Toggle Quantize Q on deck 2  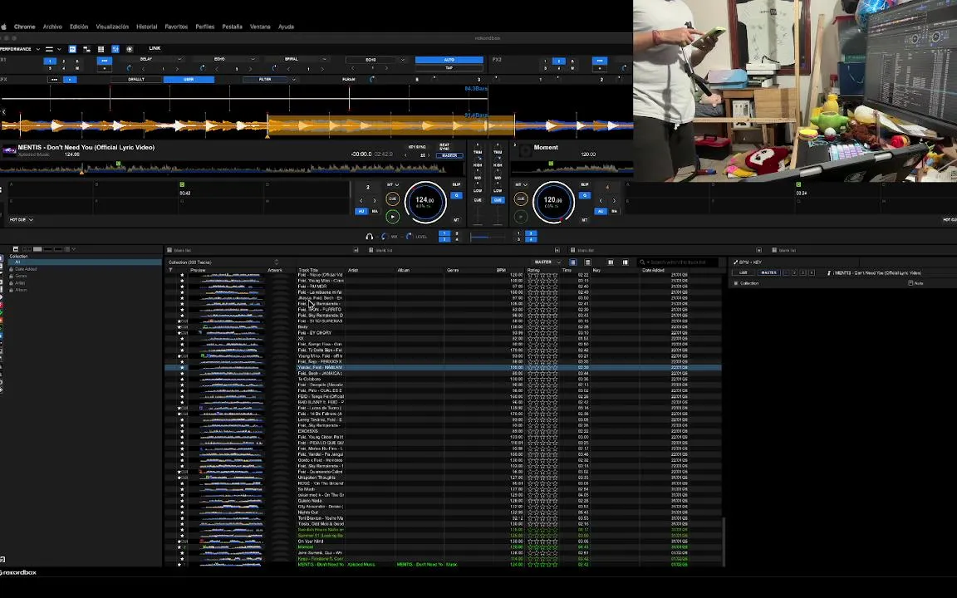(585, 195)
